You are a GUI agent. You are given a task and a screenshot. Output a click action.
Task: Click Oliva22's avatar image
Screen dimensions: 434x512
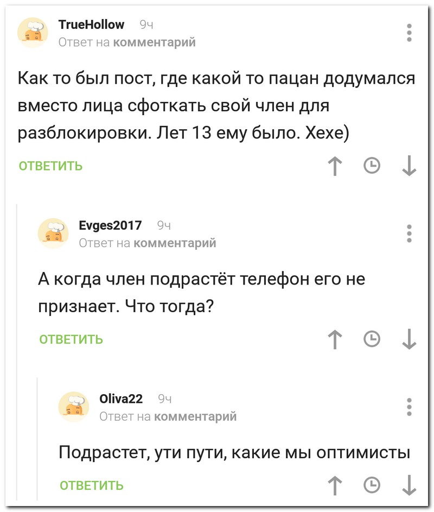pos(74,407)
